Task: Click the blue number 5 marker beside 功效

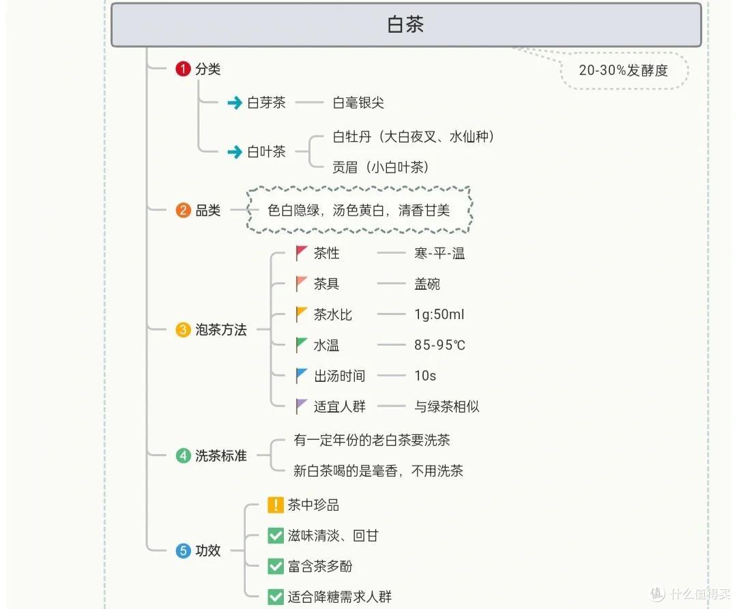Action: pos(183,550)
